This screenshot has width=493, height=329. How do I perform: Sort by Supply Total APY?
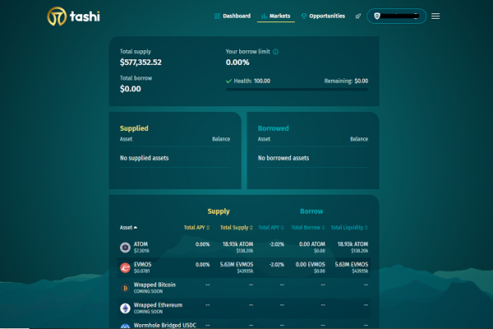pos(196,227)
